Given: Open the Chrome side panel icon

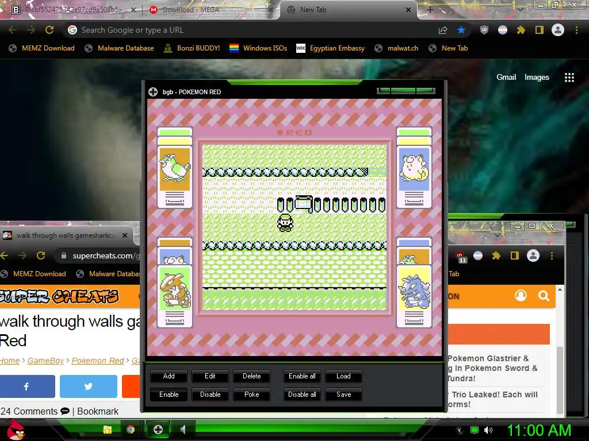Looking at the screenshot, I should tap(540, 30).
